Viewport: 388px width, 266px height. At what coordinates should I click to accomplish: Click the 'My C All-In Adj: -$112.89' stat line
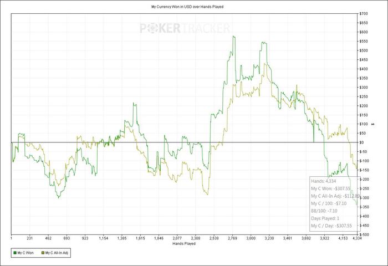click(x=335, y=196)
